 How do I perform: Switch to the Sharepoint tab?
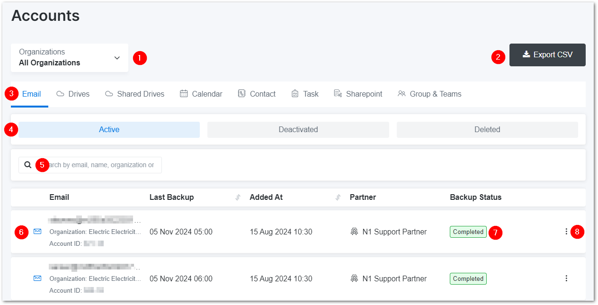pyautogui.click(x=358, y=94)
